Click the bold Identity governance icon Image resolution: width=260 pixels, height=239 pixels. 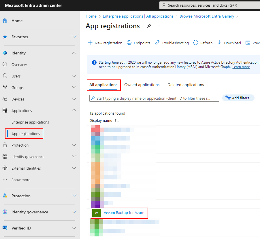(5, 212)
